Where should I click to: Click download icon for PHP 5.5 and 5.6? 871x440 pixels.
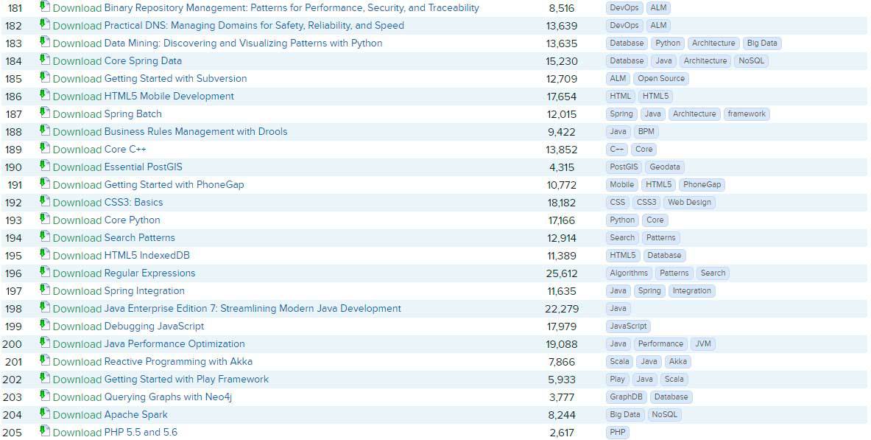(x=45, y=431)
